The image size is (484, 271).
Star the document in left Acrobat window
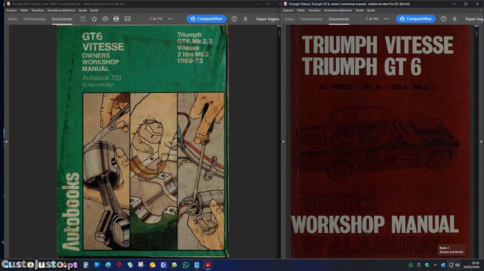(94, 19)
